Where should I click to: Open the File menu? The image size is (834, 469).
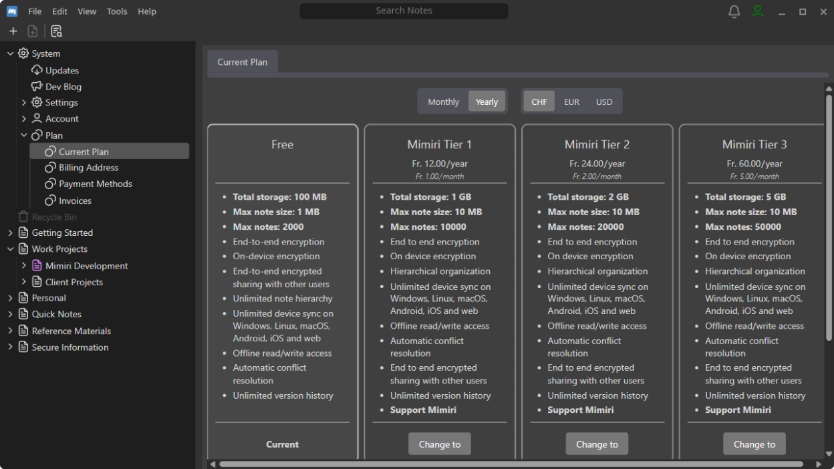click(x=35, y=11)
